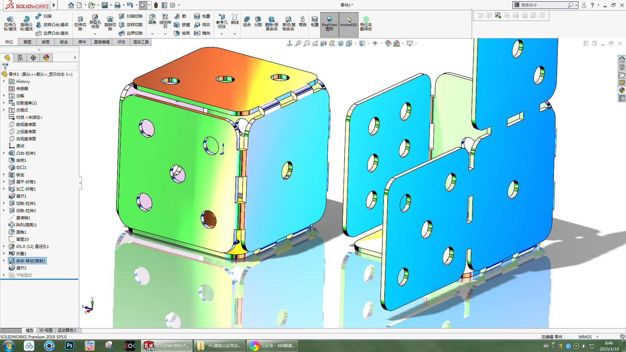The width and height of the screenshot is (626, 352).
Task: Open the 评估 evaluate ribbon tab
Action: pyautogui.click(x=121, y=42)
